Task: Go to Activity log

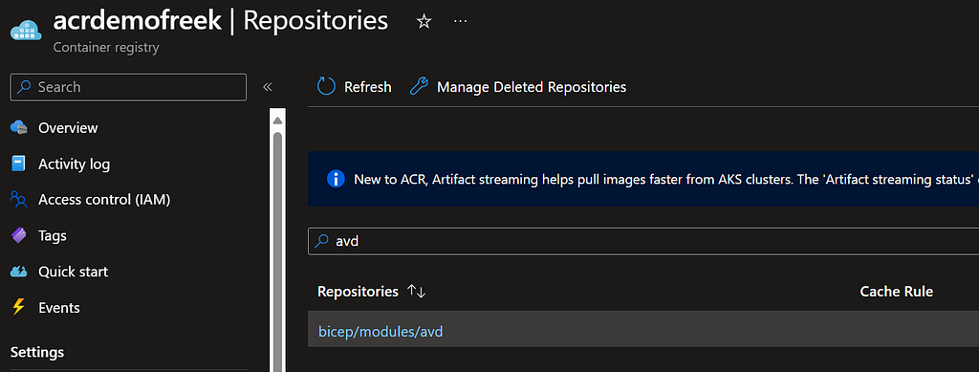Action: point(74,164)
